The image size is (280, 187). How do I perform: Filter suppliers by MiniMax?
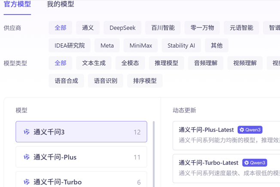tap(141, 45)
